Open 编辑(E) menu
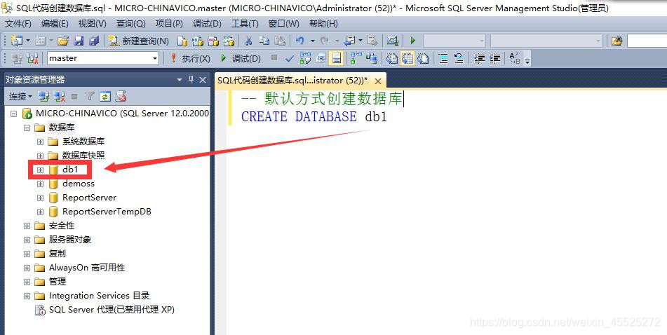 coord(55,23)
